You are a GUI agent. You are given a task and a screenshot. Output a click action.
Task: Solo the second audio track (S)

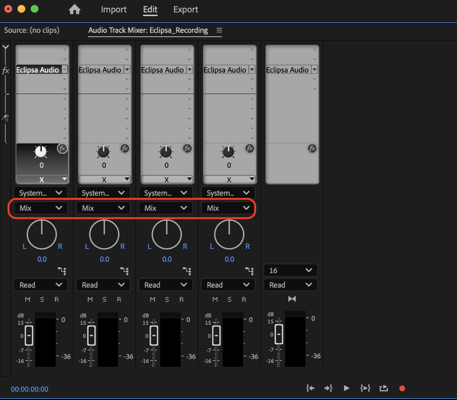click(x=104, y=299)
